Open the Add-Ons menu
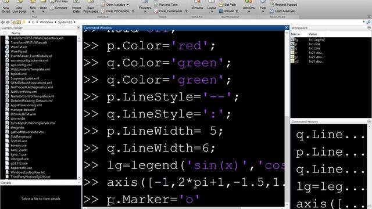The image size is (372, 209). pos(249,6)
